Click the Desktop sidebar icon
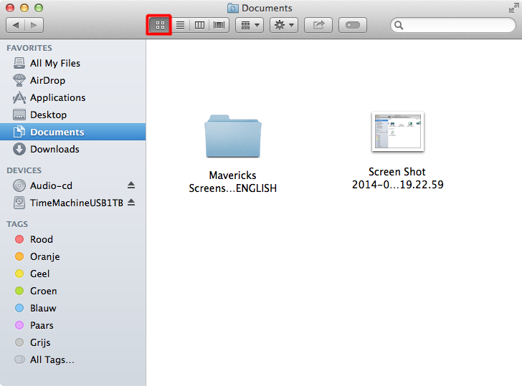Viewport: 522px width, 386px height. point(19,115)
